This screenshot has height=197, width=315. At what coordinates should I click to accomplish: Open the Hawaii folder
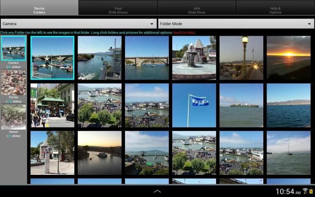[14, 117]
